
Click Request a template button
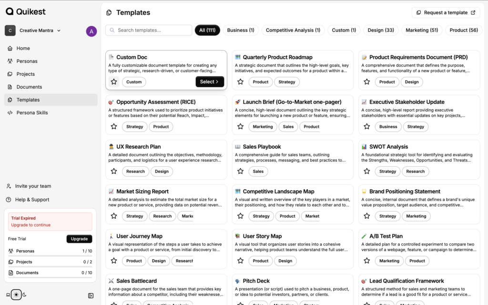tap(446, 13)
